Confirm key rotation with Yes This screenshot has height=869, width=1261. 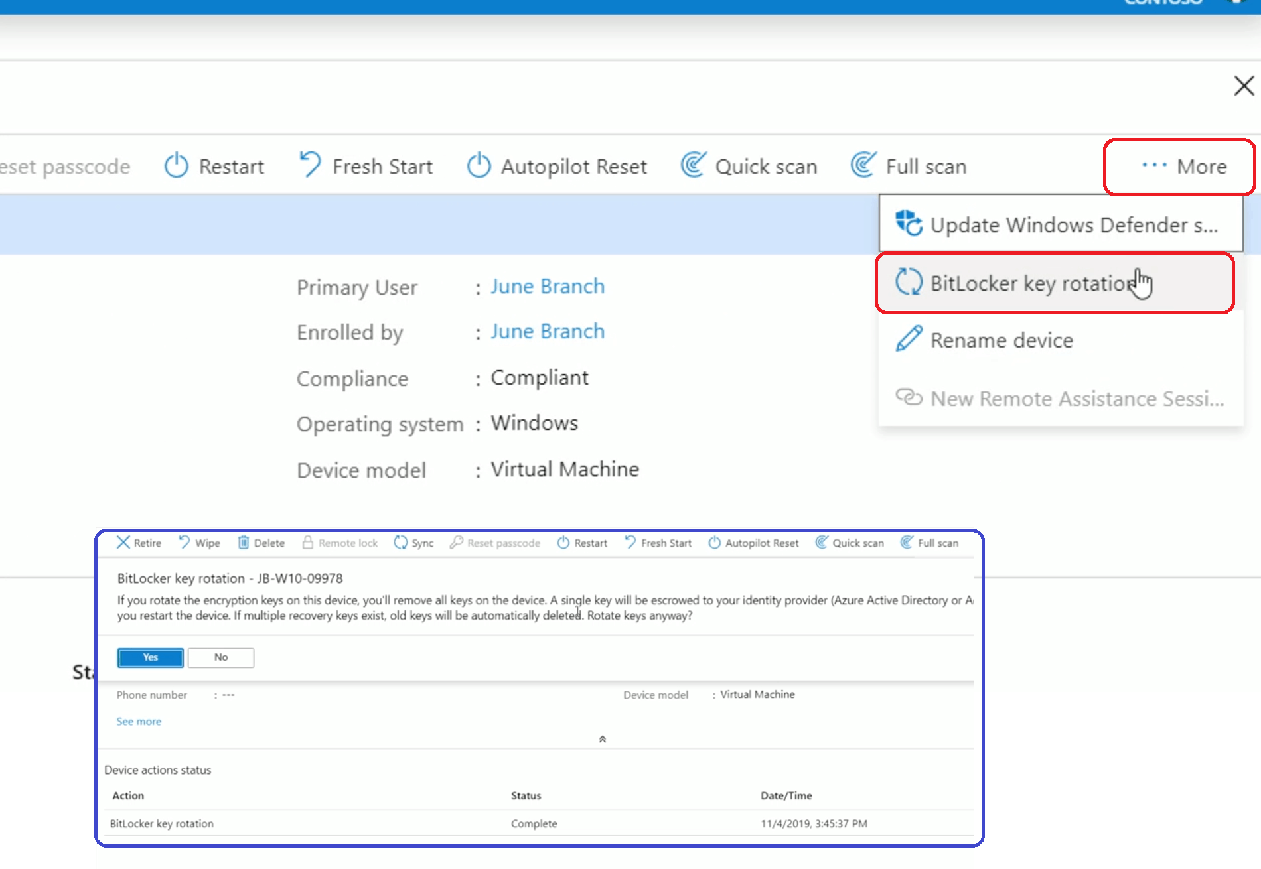[x=149, y=657]
